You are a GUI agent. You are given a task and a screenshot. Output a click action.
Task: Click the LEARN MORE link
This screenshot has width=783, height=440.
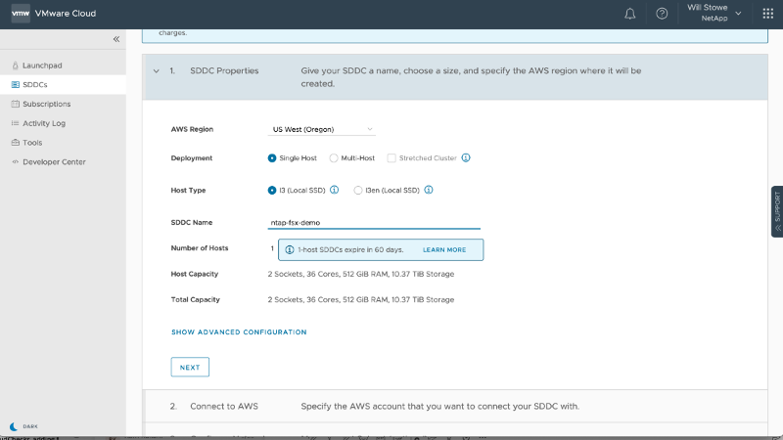pyautogui.click(x=444, y=250)
